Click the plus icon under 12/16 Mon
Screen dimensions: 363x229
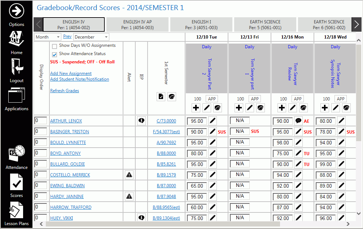[282, 108]
